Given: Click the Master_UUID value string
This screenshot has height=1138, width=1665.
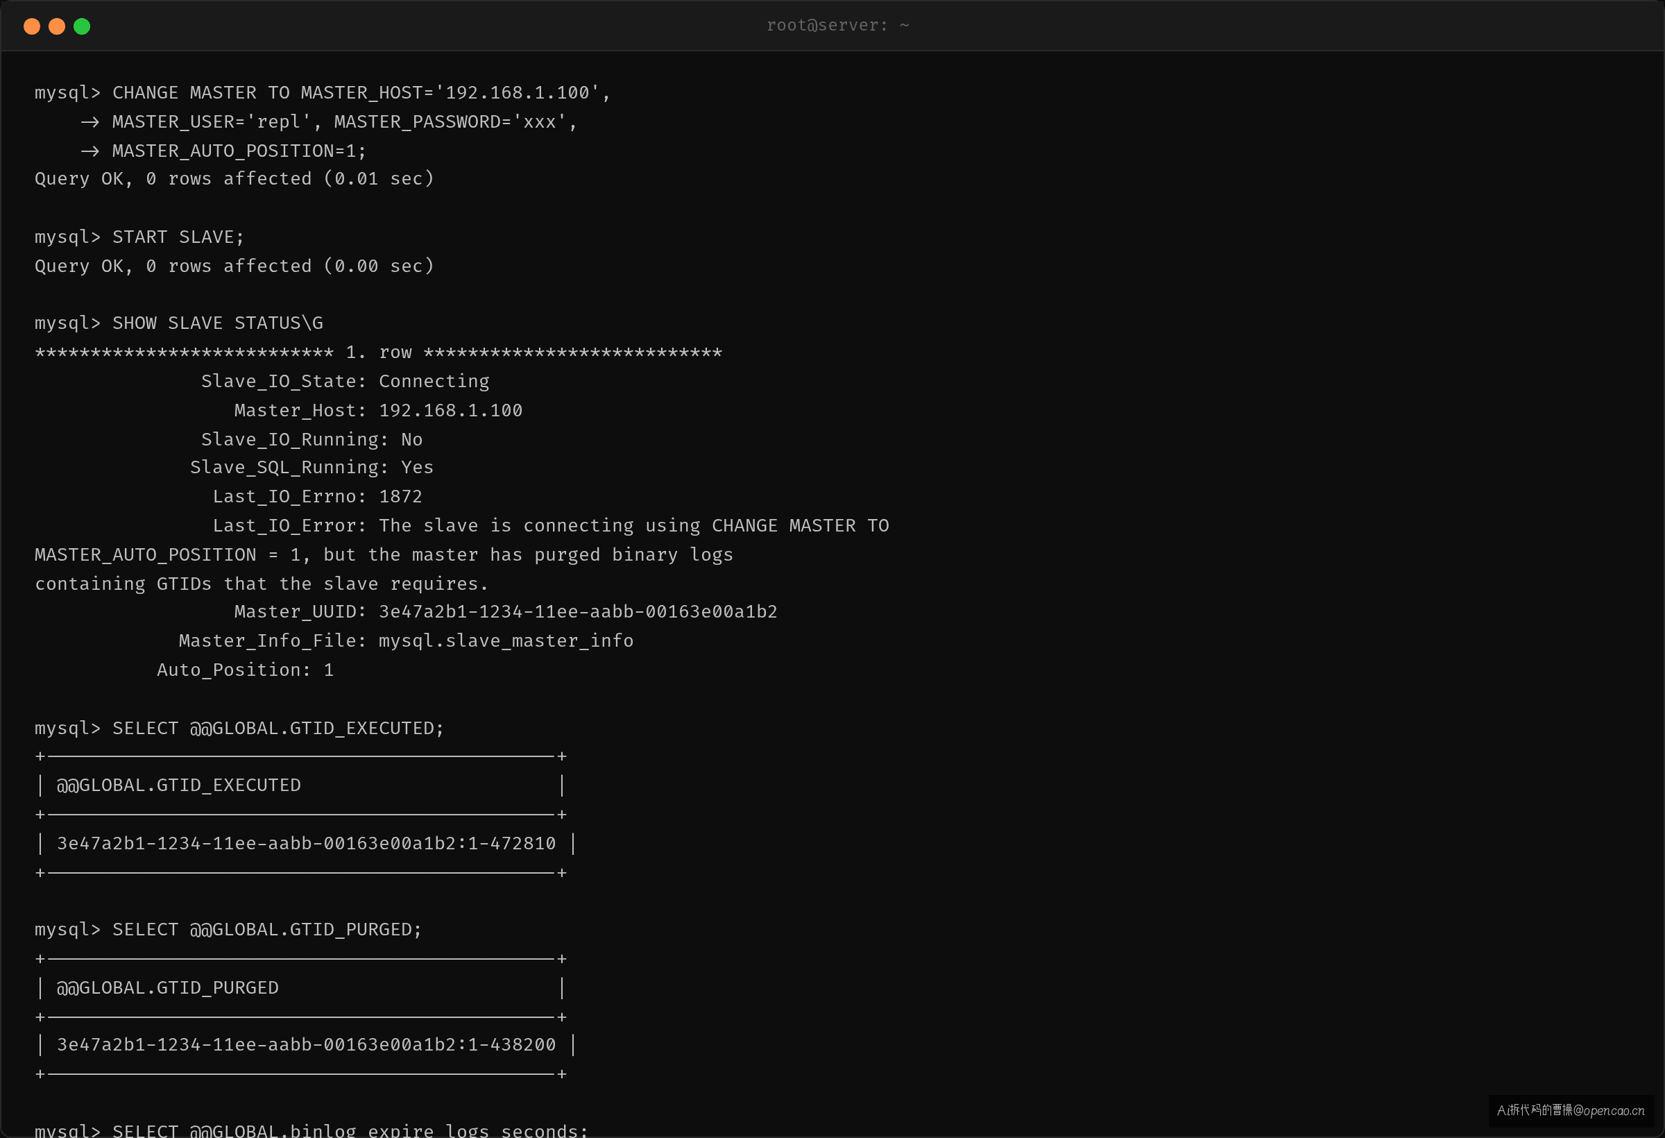Looking at the screenshot, I should 578,611.
